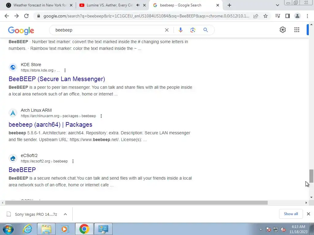Open the BeeBEEP eCSoft/2 result link

pyautogui.click(x=22, y=170)
